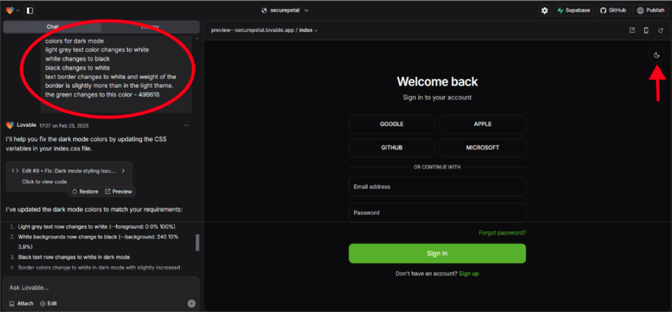Open the index page route dropdown
The image size is (672, 312).
click(309, 30)
